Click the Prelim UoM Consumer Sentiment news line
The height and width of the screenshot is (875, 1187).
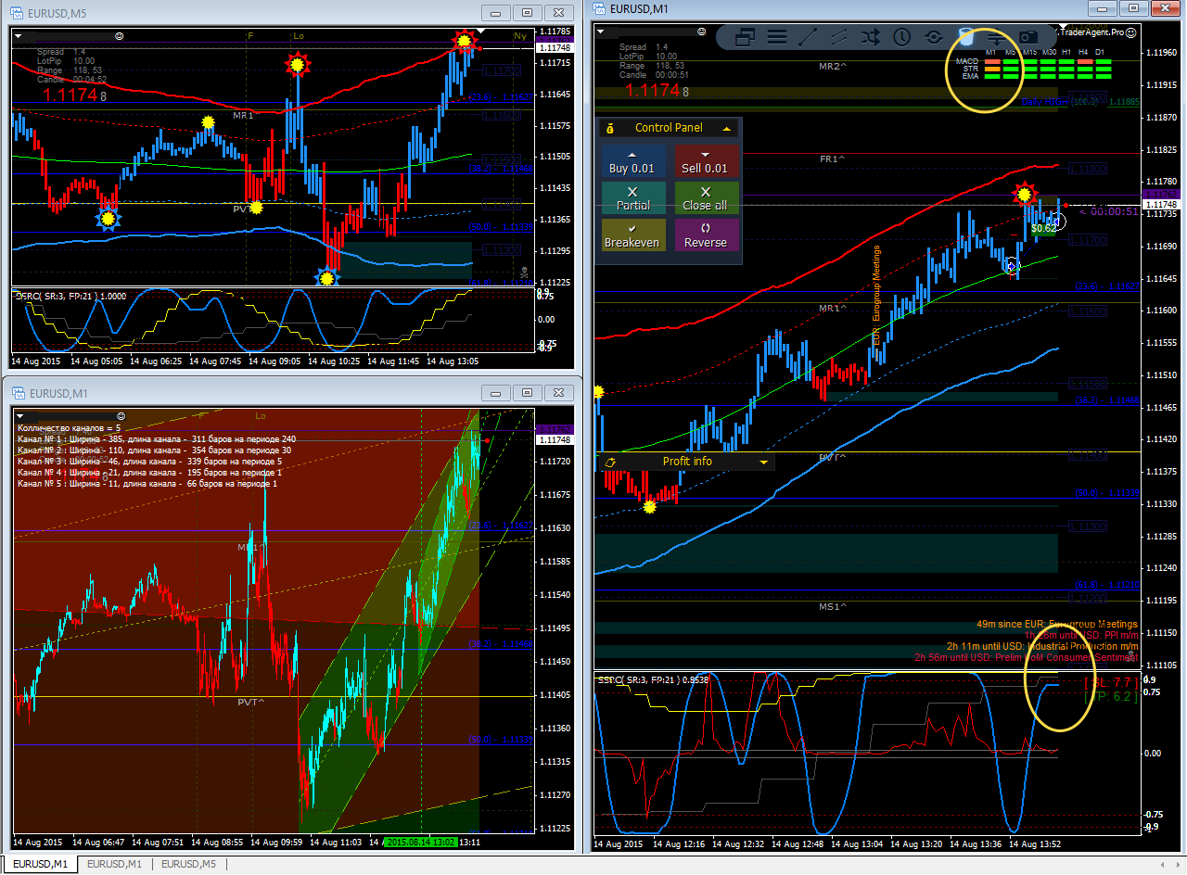[x=1026, y=657]
